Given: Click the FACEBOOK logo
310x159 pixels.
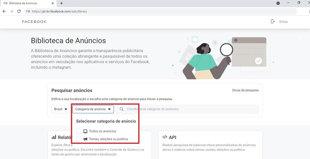Looking at the screenshot, I should [x=34, y=22].
